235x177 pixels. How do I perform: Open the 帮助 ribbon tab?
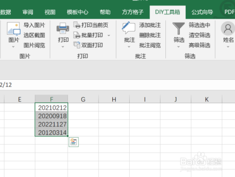(x=105, y=12)
